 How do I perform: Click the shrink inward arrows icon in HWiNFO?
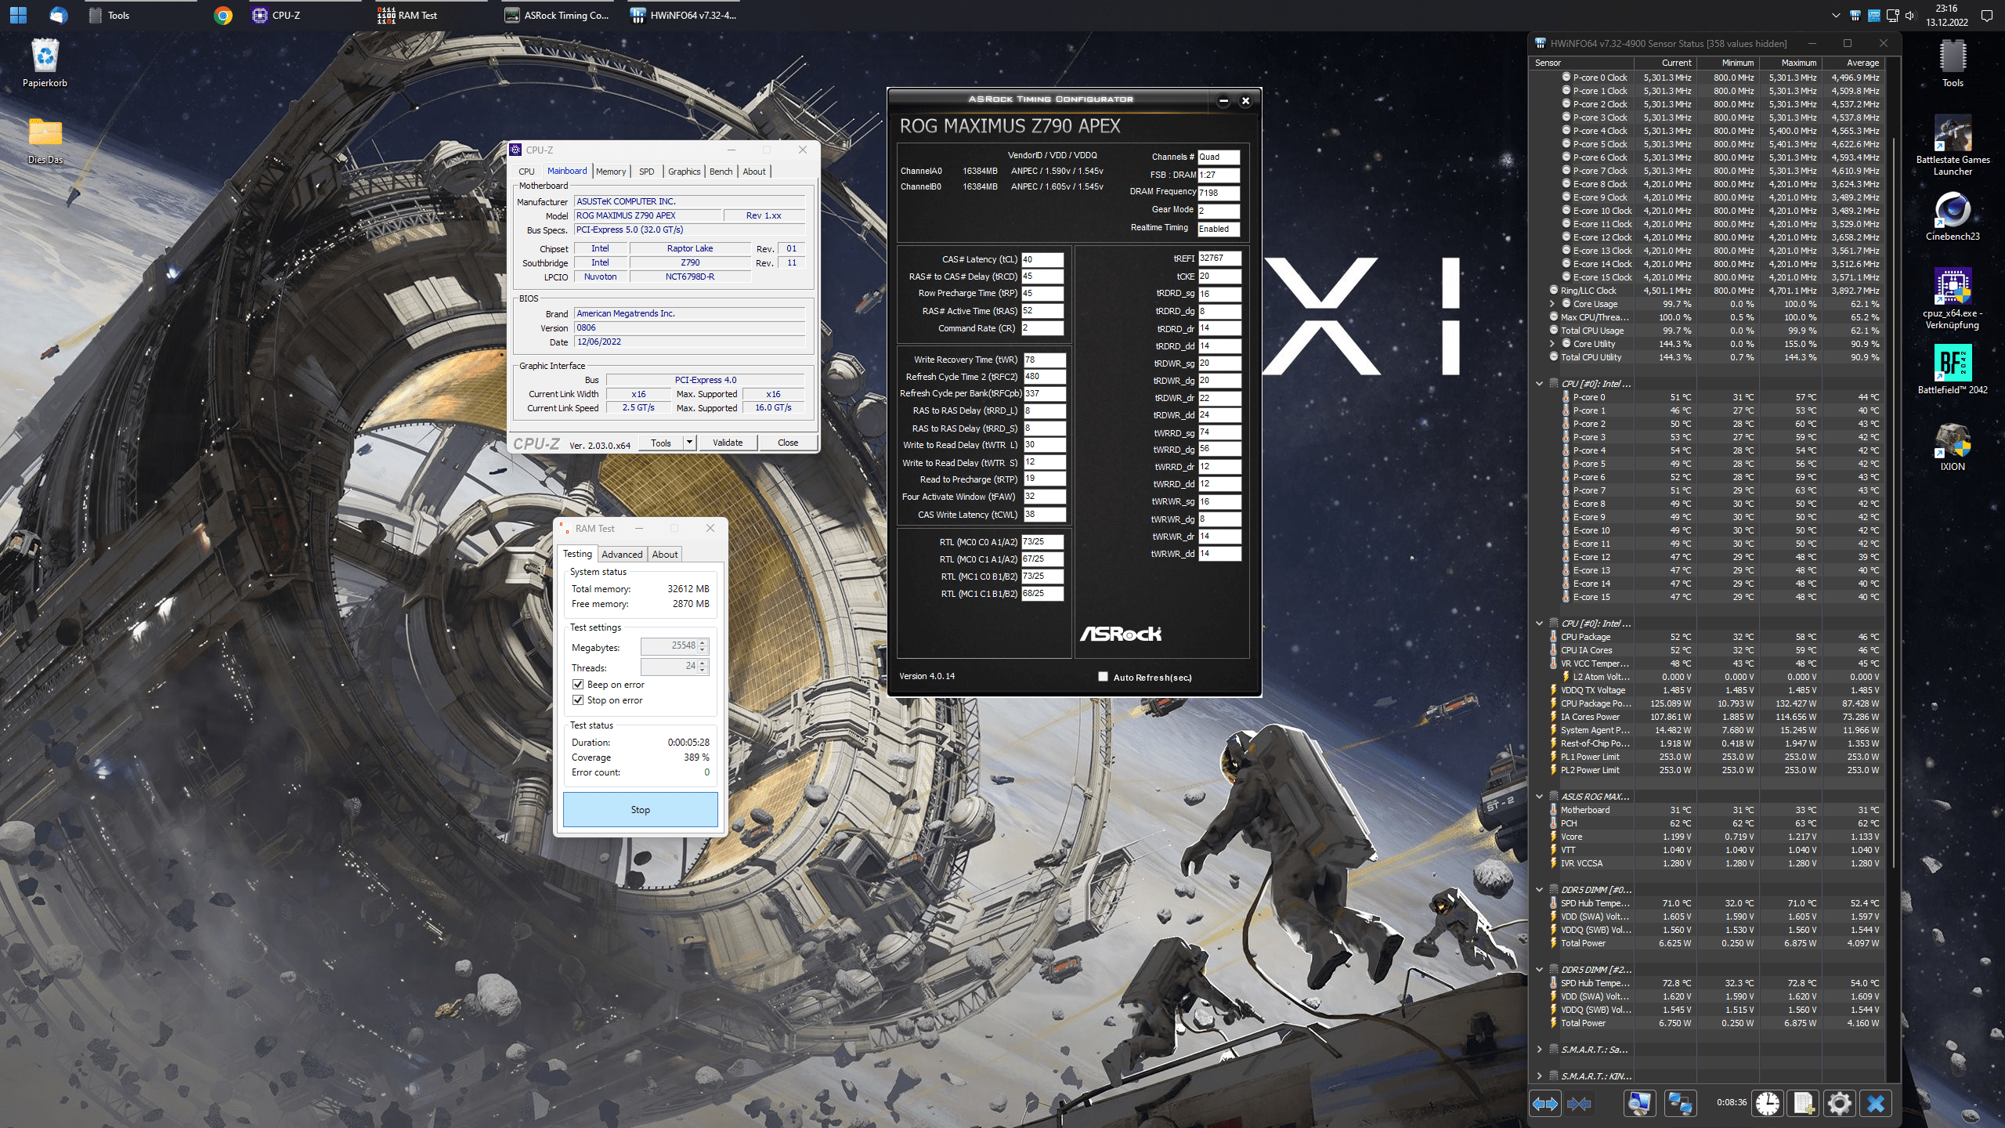1578,1104
